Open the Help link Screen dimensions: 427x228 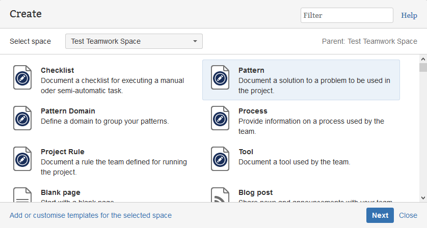[409, 15]
